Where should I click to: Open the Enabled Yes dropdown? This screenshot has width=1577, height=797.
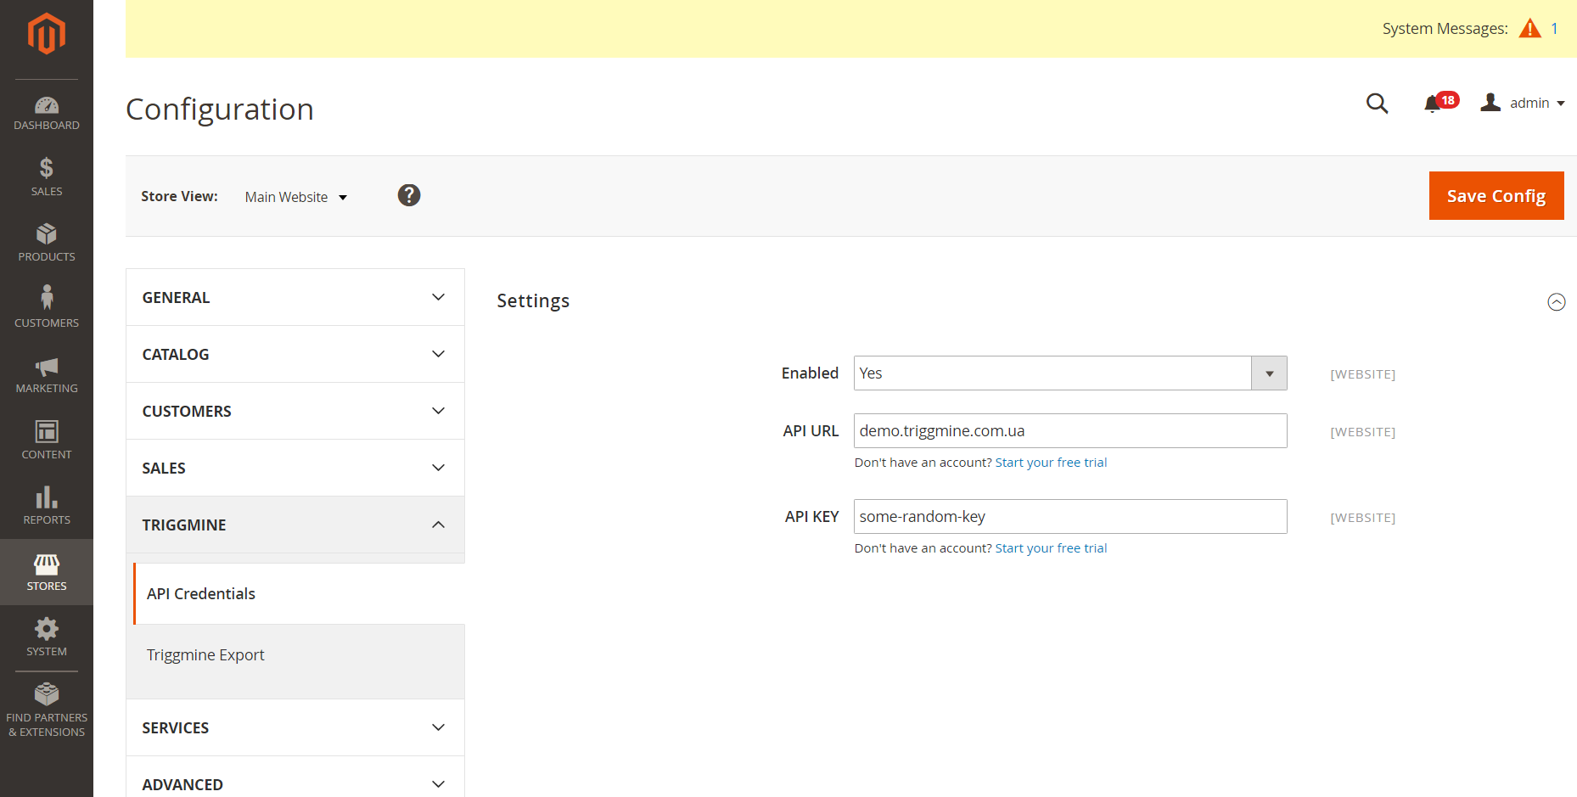coord(1070,373)
